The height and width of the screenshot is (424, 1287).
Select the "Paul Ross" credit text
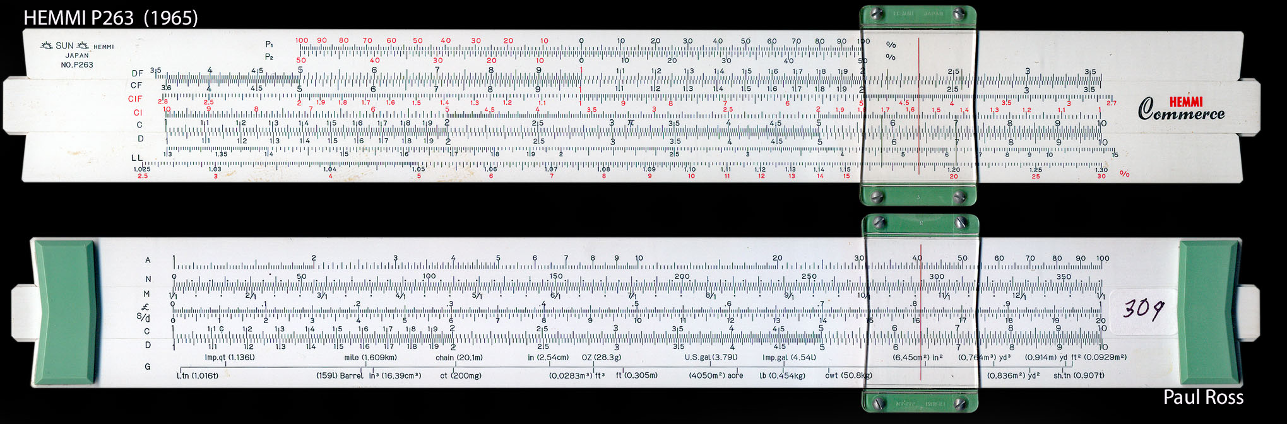[x=1203, y=397]
